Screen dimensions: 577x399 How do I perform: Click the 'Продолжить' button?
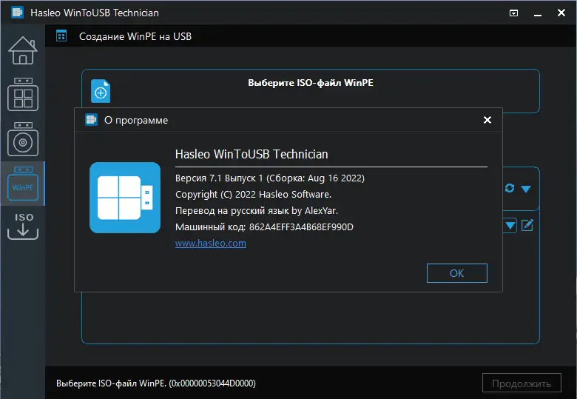[522, 383]
